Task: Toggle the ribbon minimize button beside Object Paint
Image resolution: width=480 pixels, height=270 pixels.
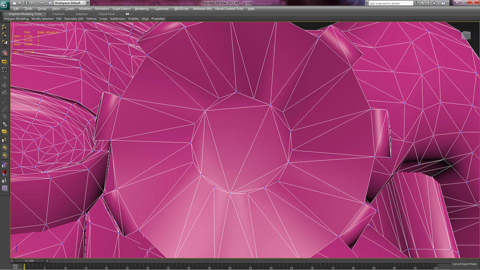Action: [128, 14]
